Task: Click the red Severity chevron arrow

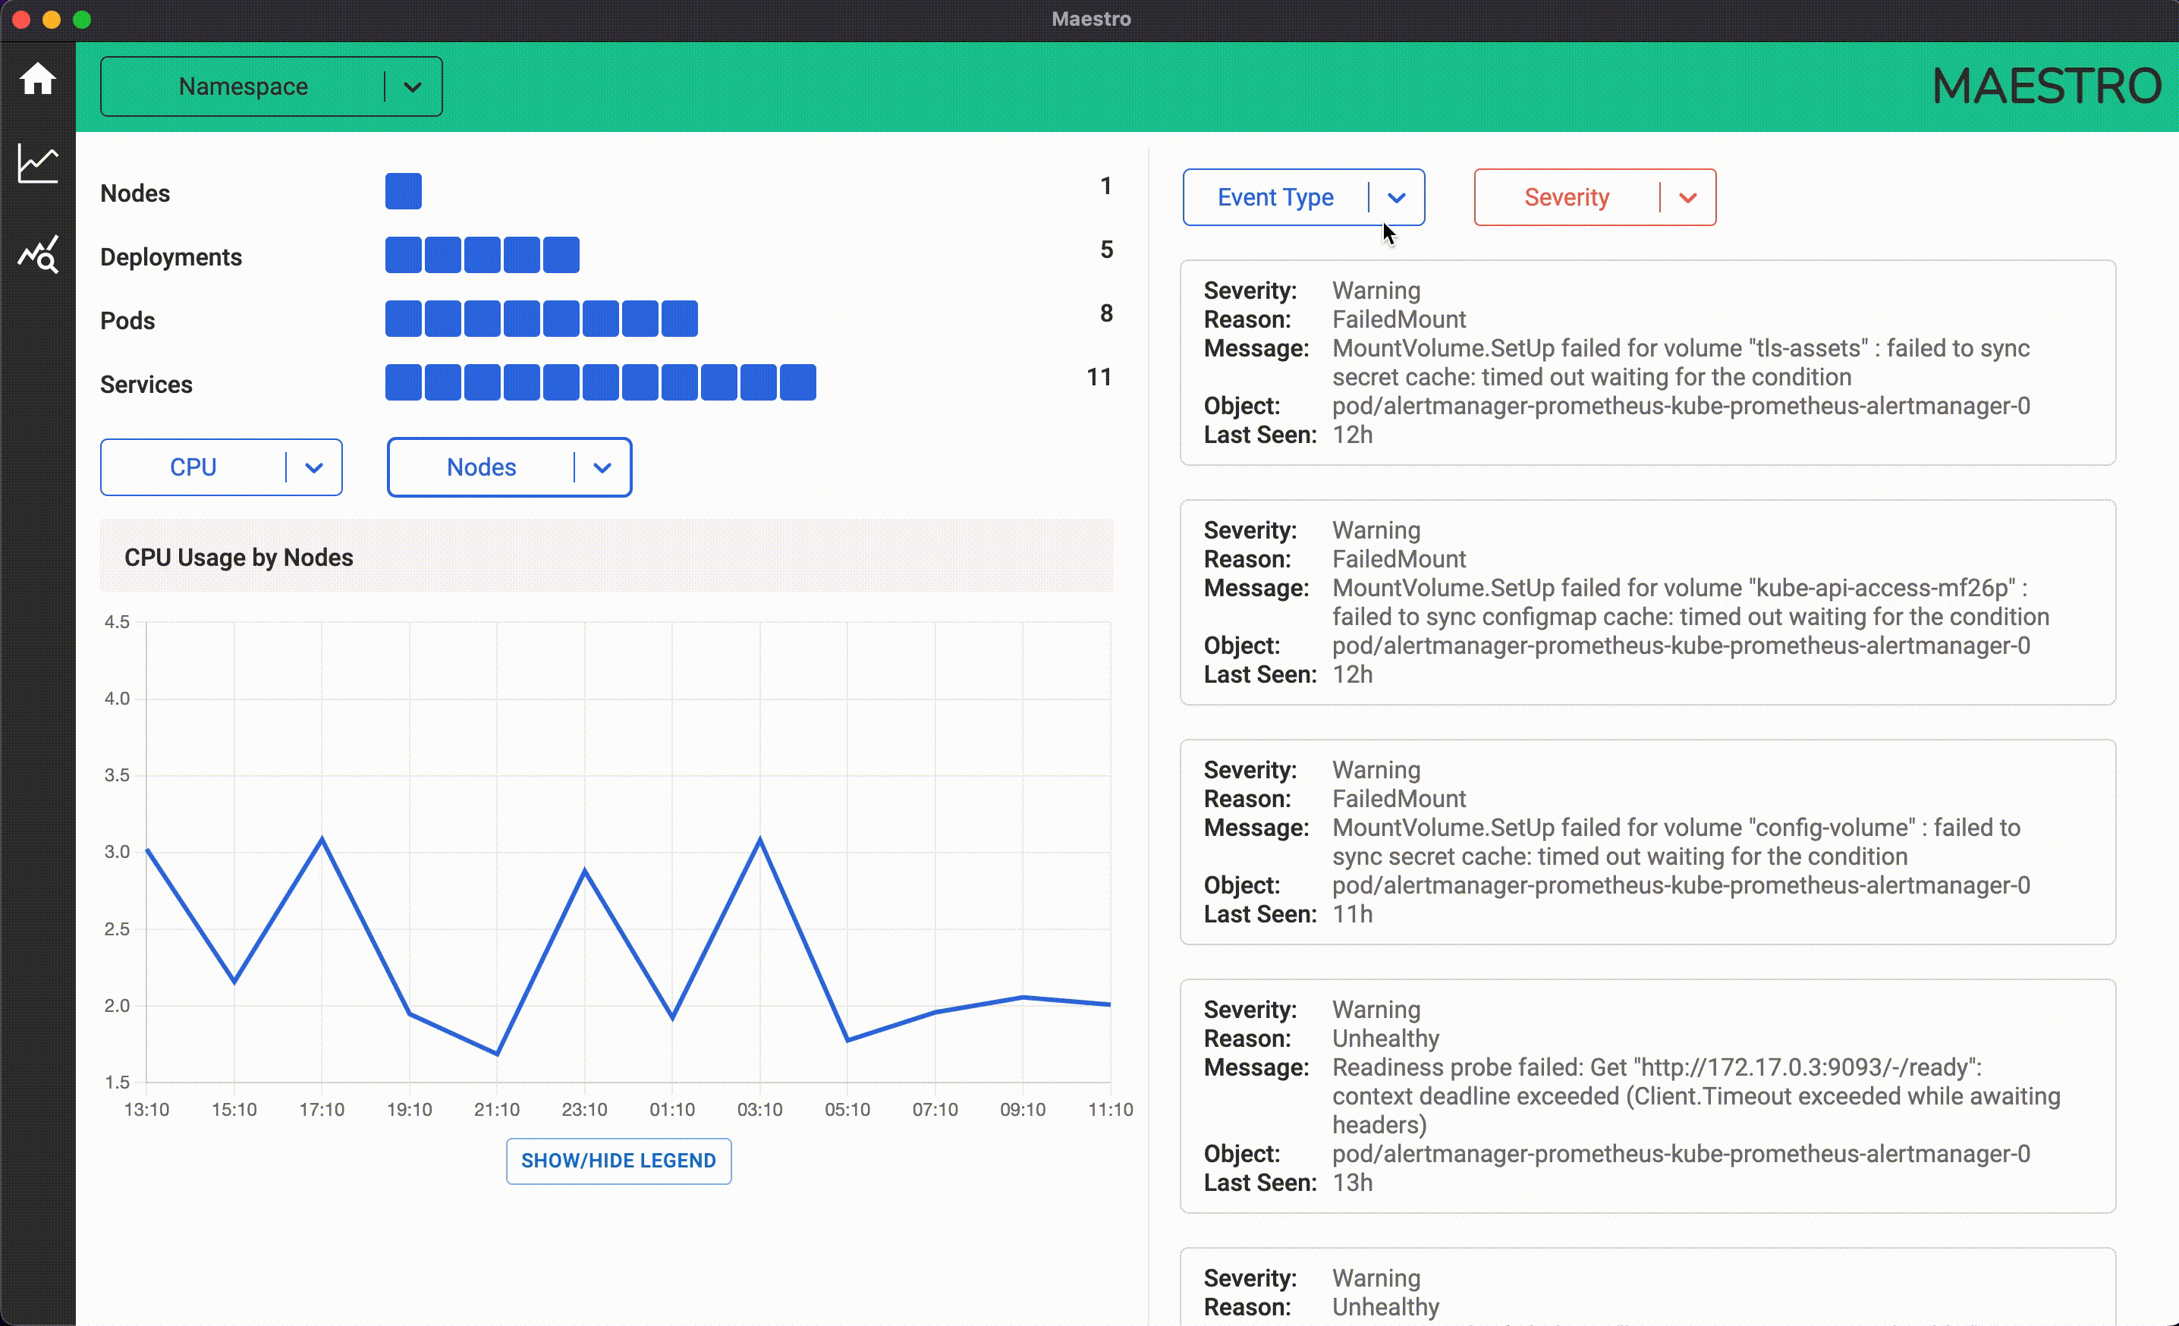Action: coord(1687,197)
